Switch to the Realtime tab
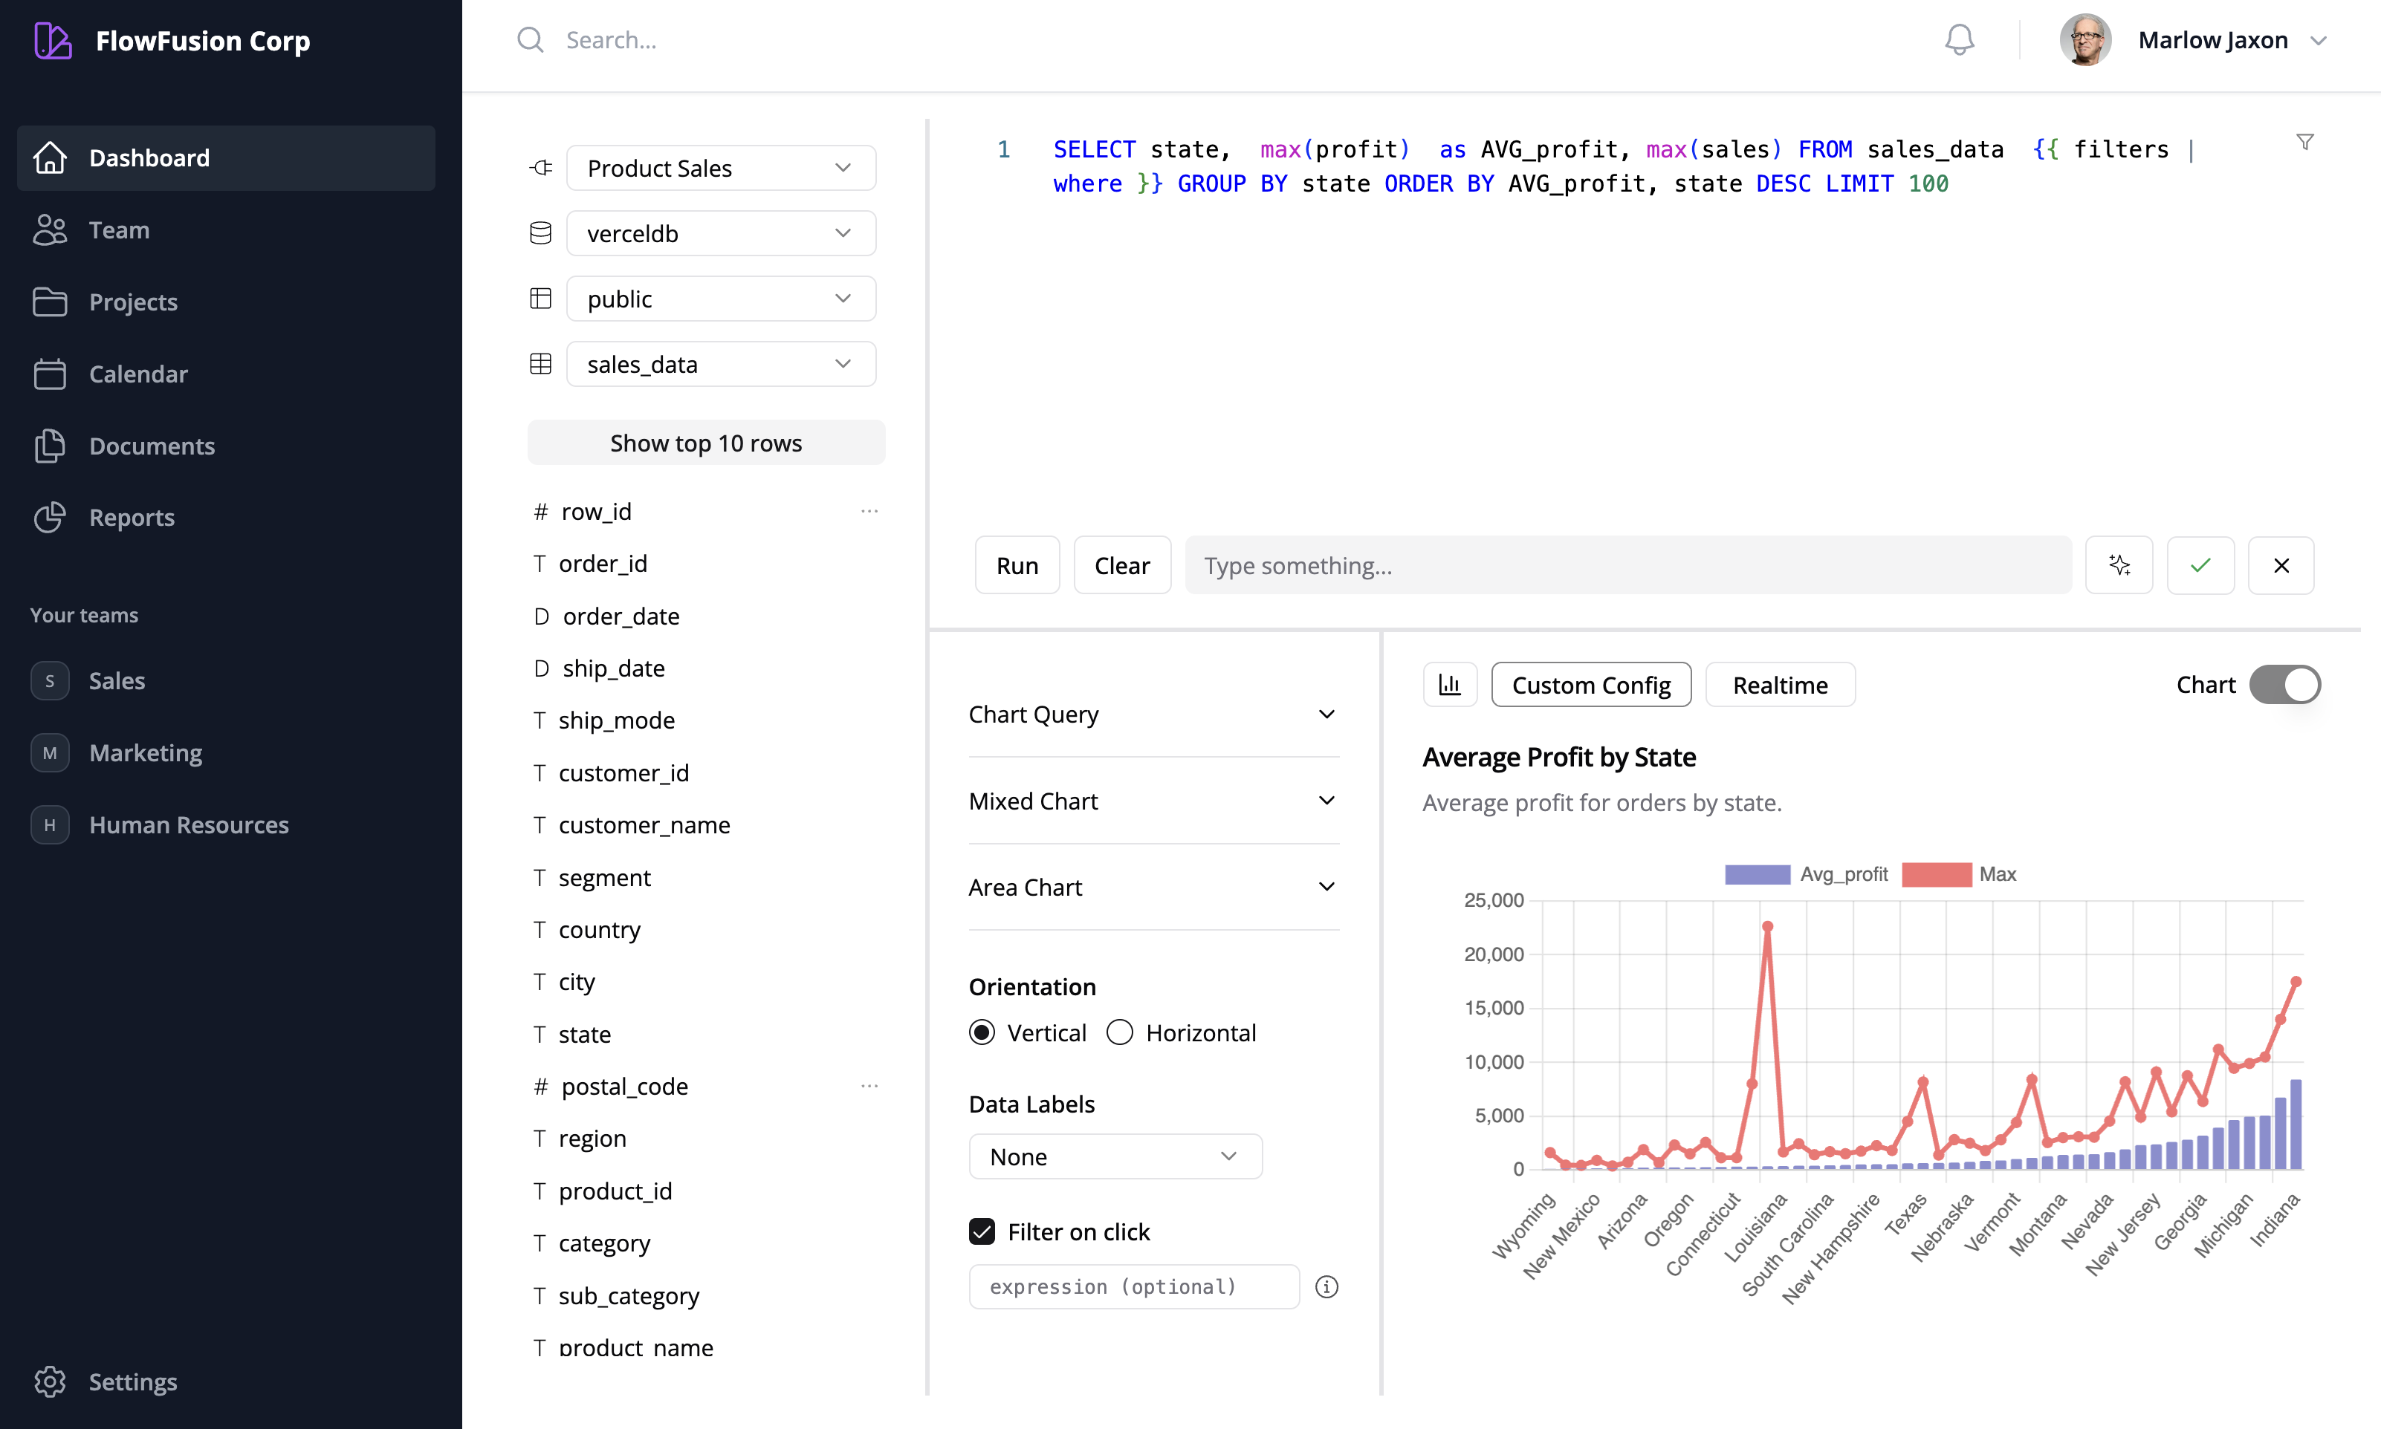This screenshot has height=1429, width=2381. [x=1779, y=685]
